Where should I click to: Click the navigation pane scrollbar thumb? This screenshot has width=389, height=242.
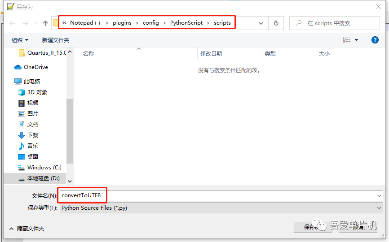point(70,131)
